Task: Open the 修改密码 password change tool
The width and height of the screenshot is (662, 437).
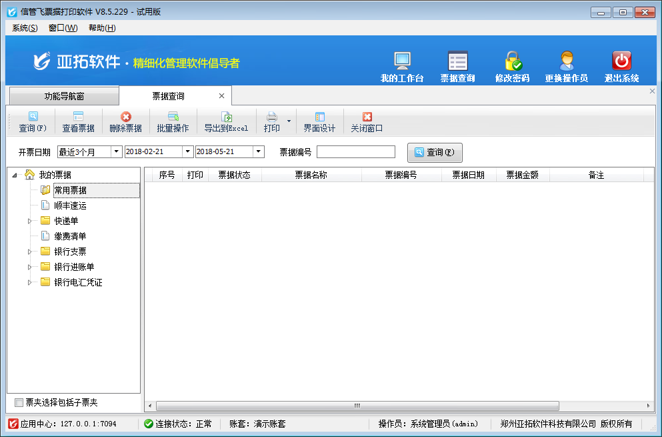Action: [x=511, y=65]
